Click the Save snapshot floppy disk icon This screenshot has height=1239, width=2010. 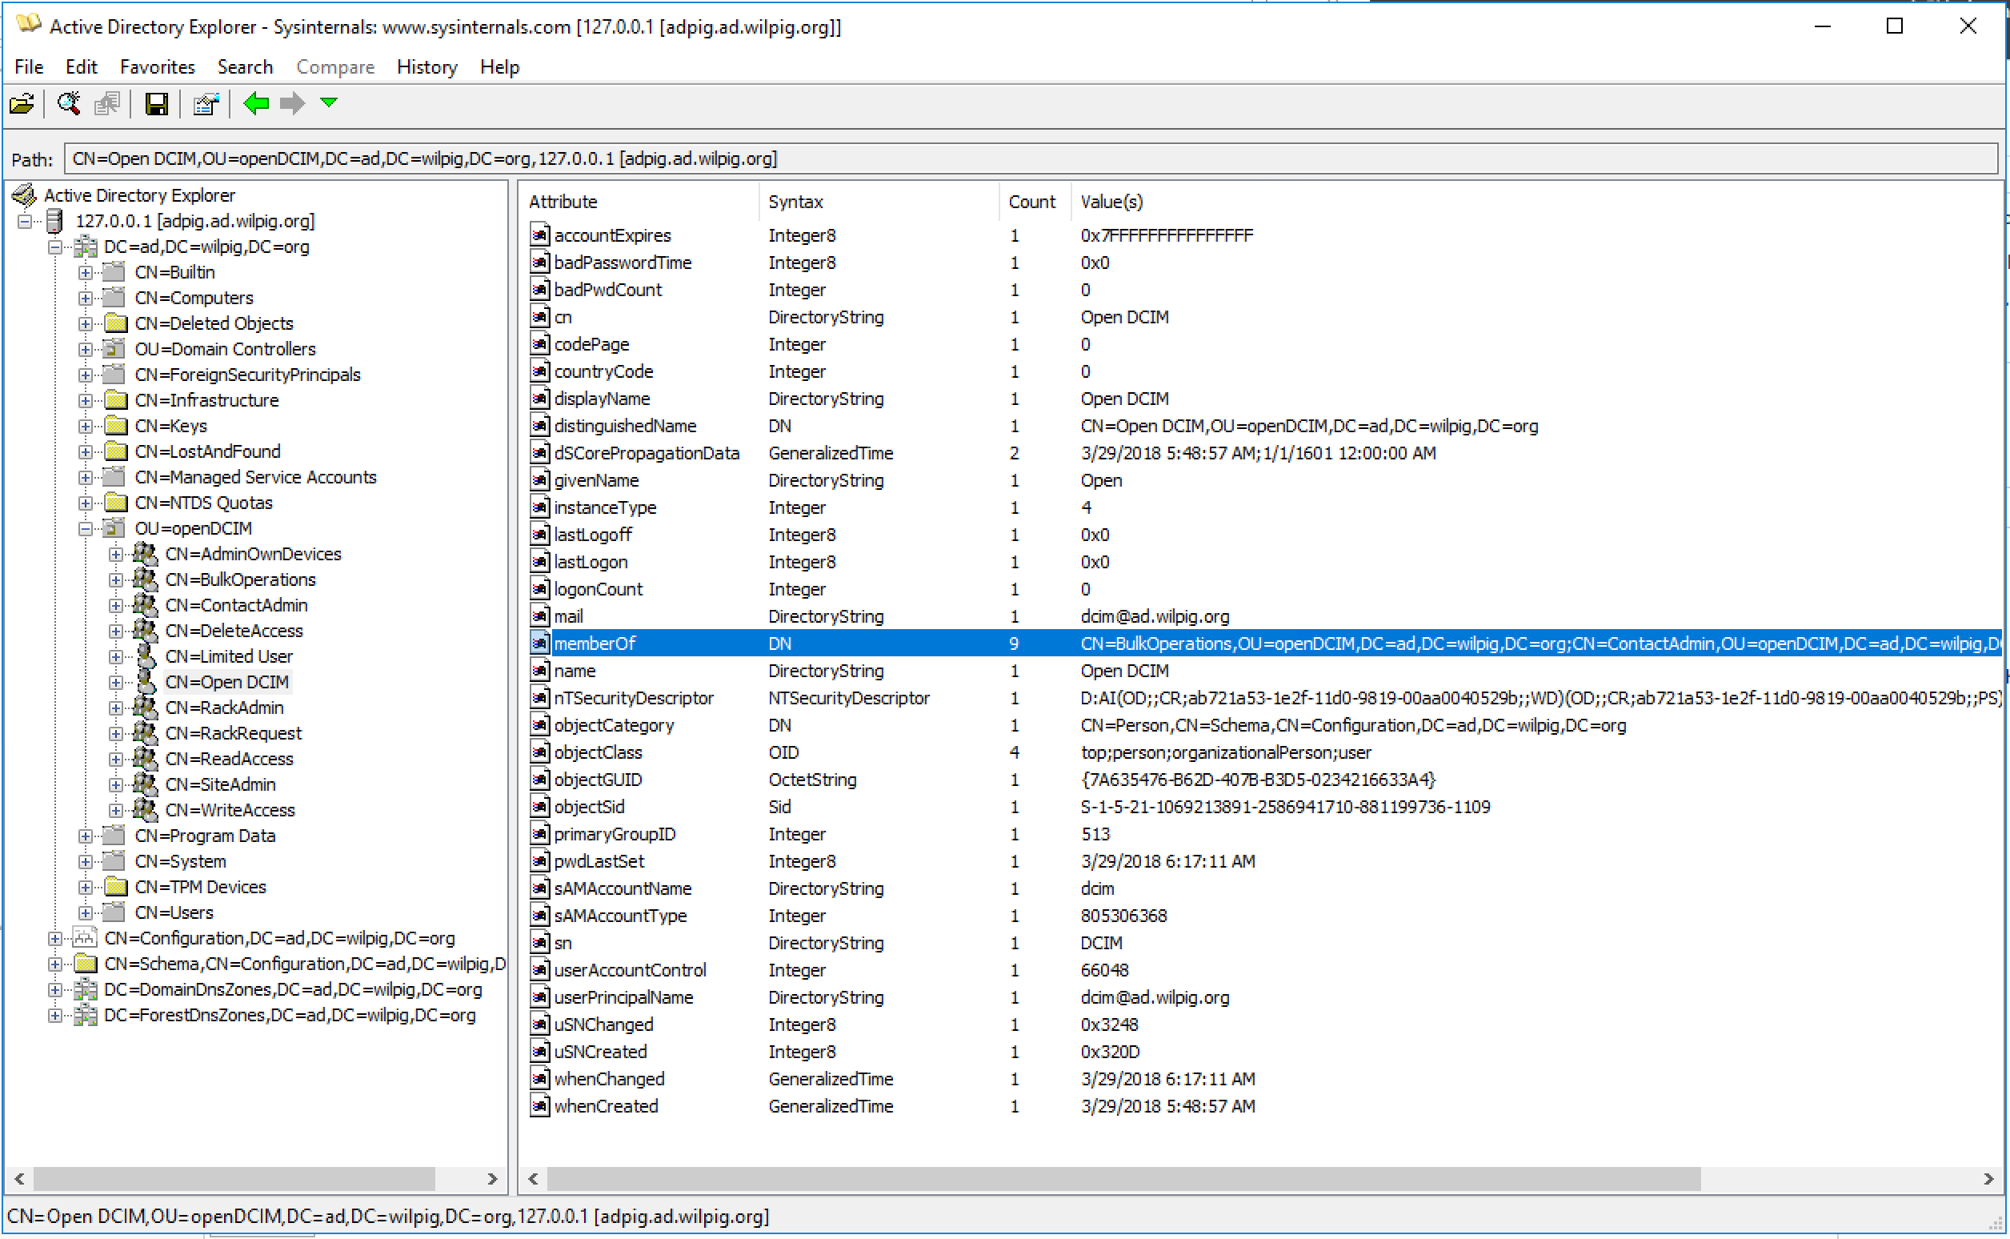pyautogui.click(x=155, y=104)
